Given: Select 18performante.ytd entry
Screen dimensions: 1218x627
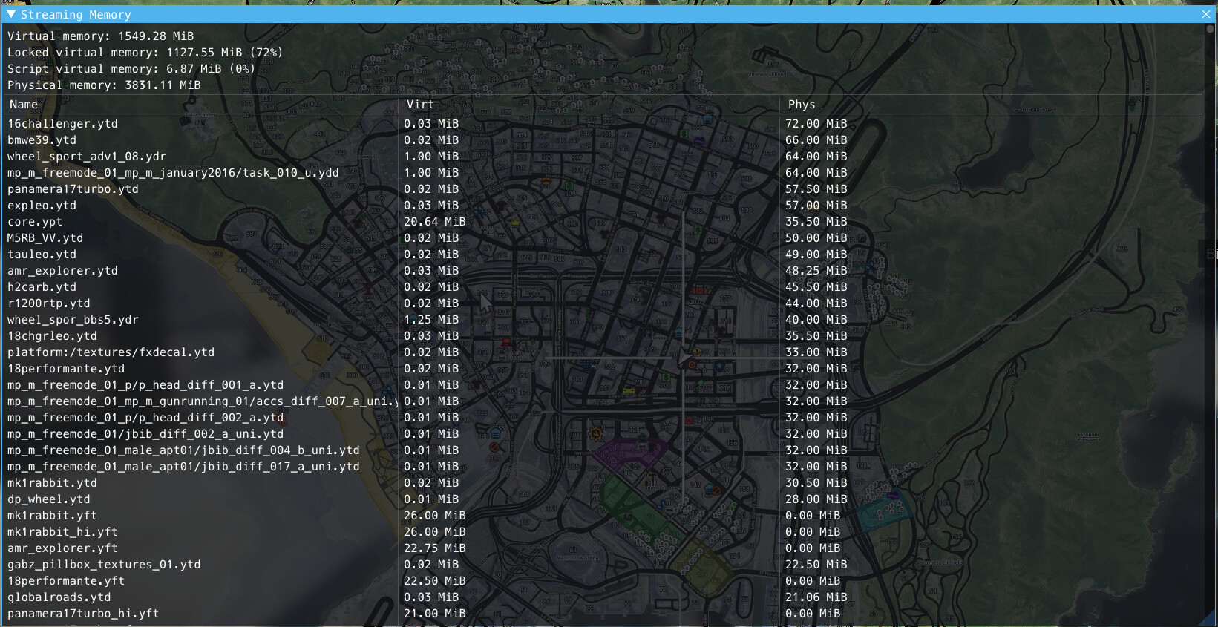Looking at the screenshot, I should click(66, 369).
